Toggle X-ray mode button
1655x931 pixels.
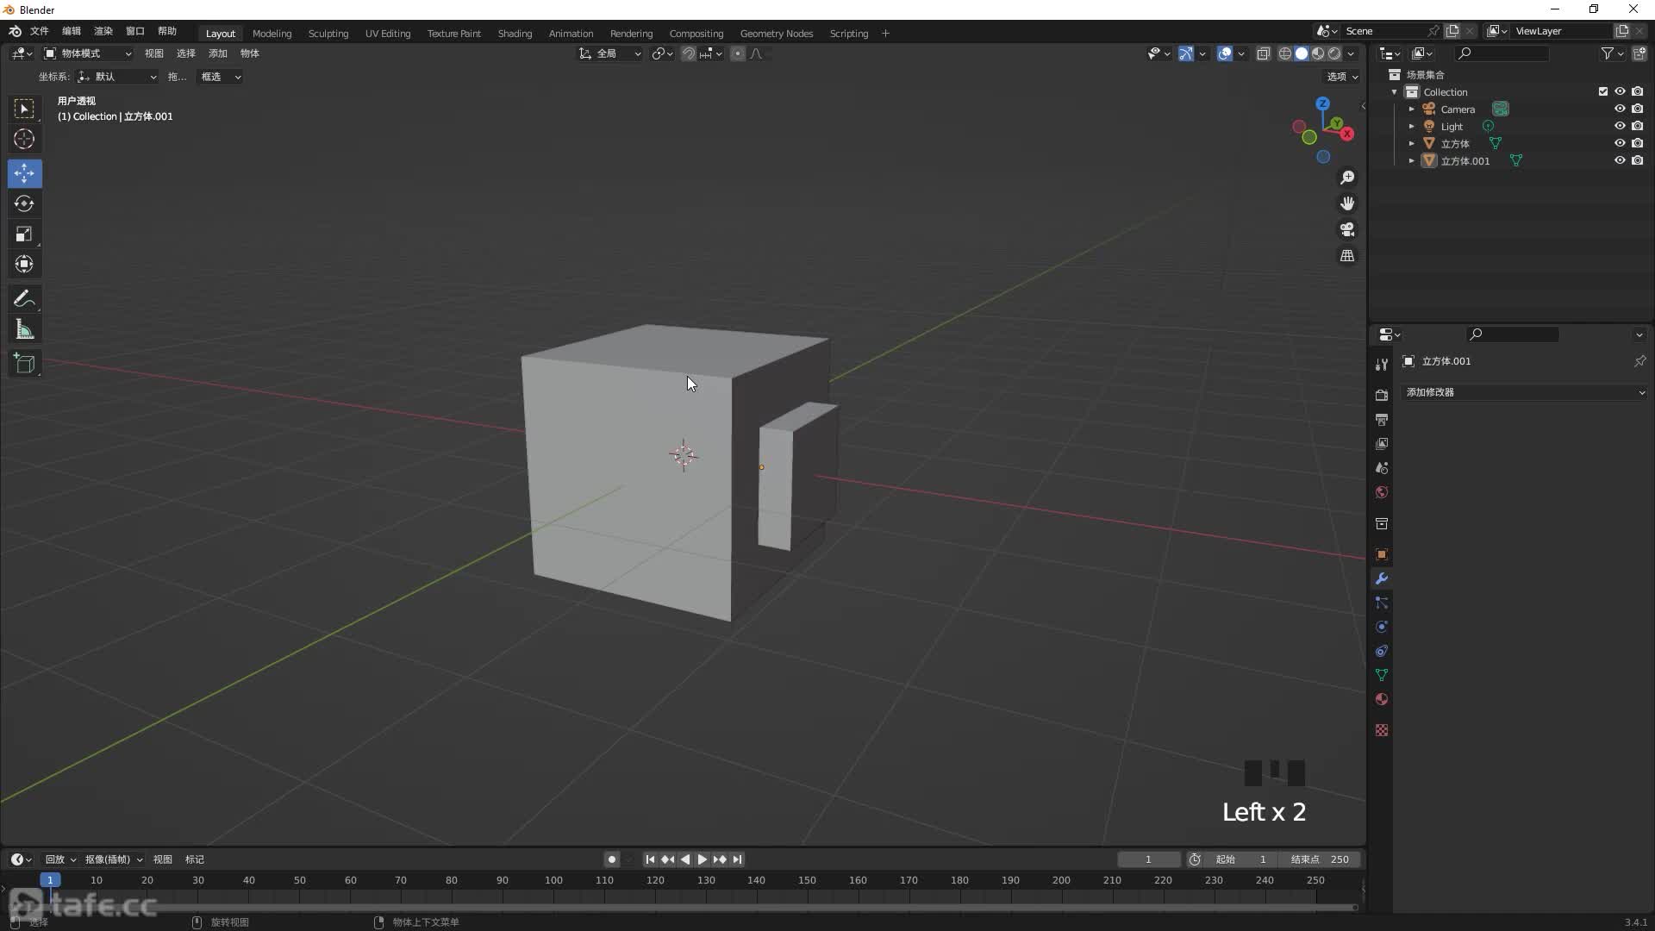tap(1263, 53)
